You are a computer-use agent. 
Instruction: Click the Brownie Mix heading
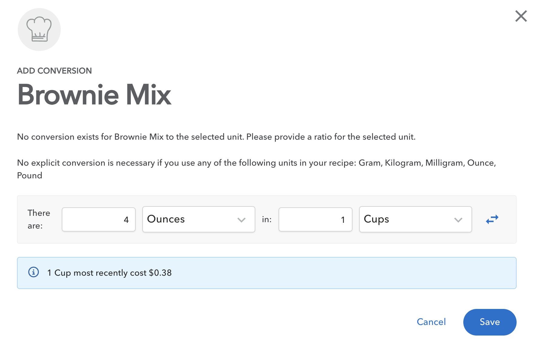click(x=94, y=95)
